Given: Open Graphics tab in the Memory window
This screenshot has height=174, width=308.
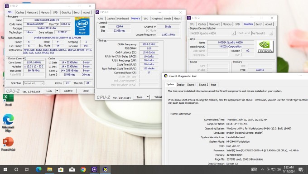Looking at the screenshot, I should coord(157,19).
